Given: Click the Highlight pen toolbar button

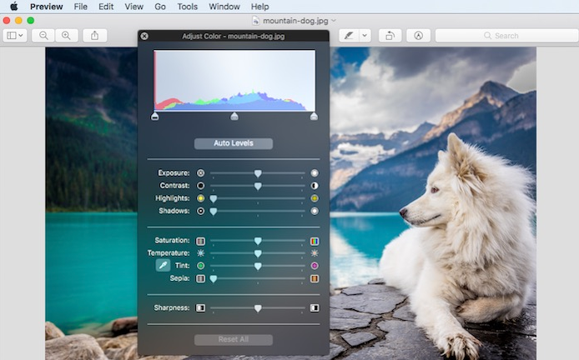Looking at the screenshot, I should 349,35.
